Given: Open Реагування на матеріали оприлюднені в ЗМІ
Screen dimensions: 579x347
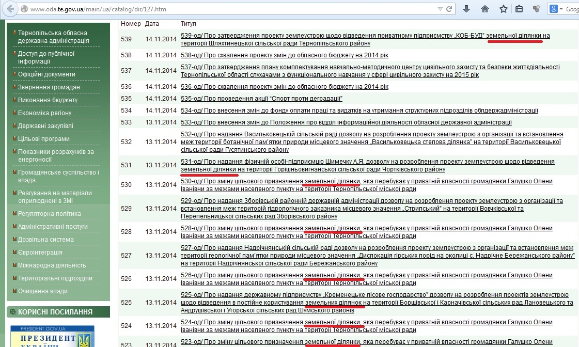Looking at the screenshot, I should pos(55,197).
